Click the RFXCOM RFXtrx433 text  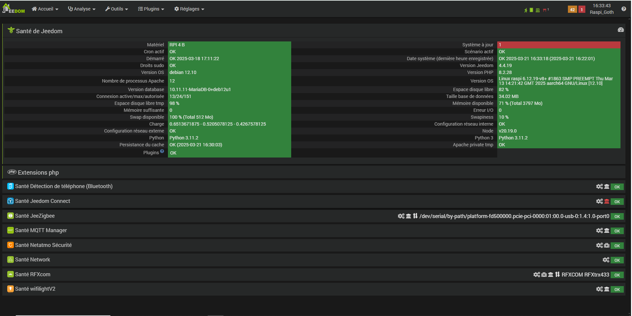(x=585, y=275)
